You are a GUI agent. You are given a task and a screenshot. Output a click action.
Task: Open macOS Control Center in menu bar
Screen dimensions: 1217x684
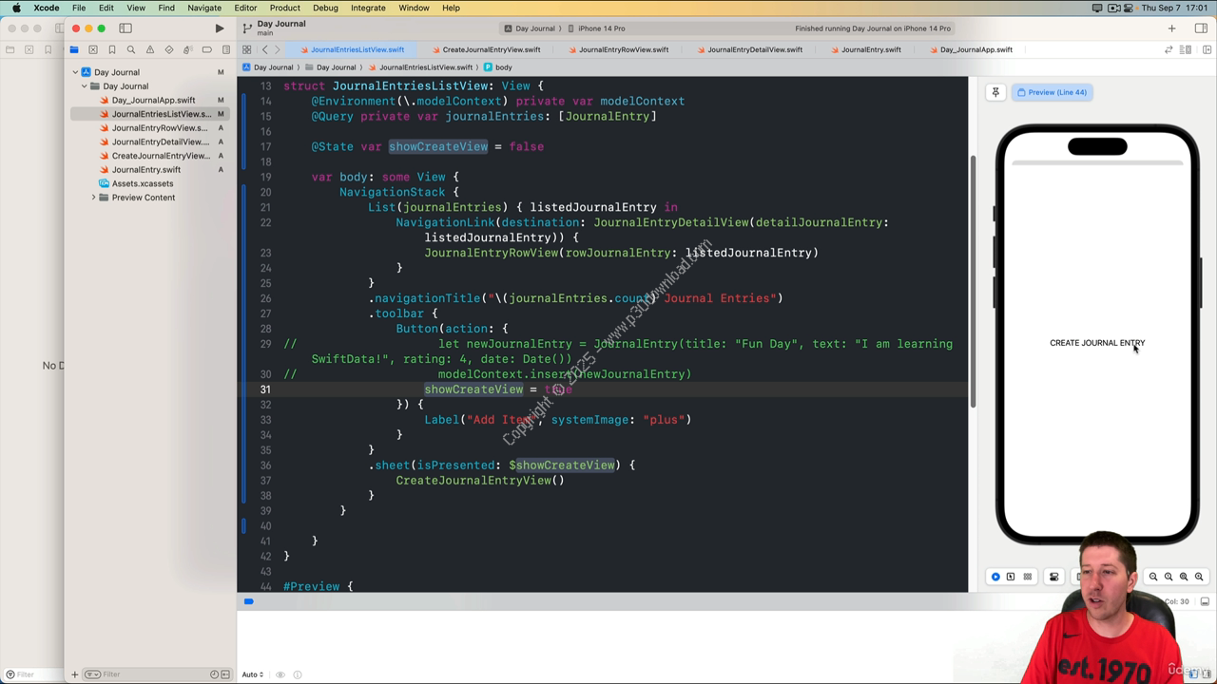point(1130,8)
